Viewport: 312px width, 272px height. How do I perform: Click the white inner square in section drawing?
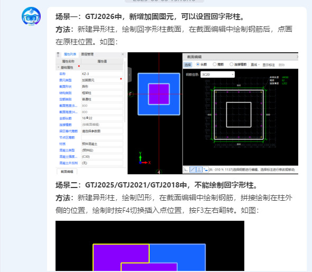(x=238, y=115)
